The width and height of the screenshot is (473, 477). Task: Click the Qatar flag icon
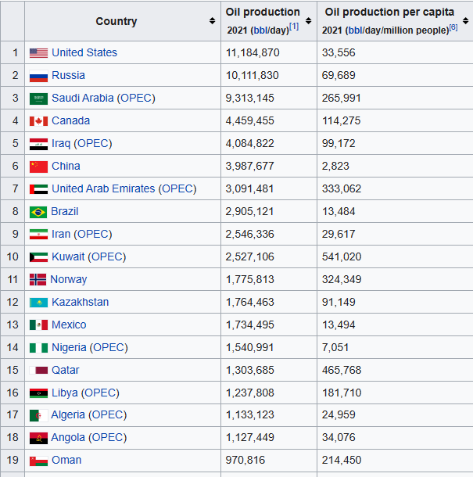[x=38, y=371]
